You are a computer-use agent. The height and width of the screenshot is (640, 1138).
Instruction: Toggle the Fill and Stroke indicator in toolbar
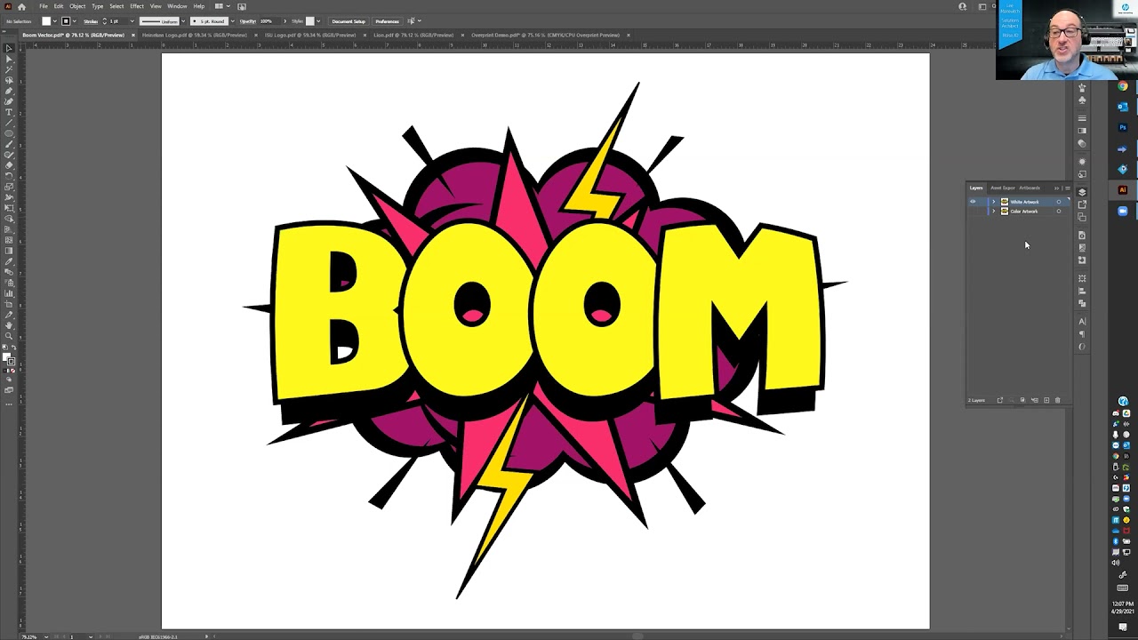[9, 359]
